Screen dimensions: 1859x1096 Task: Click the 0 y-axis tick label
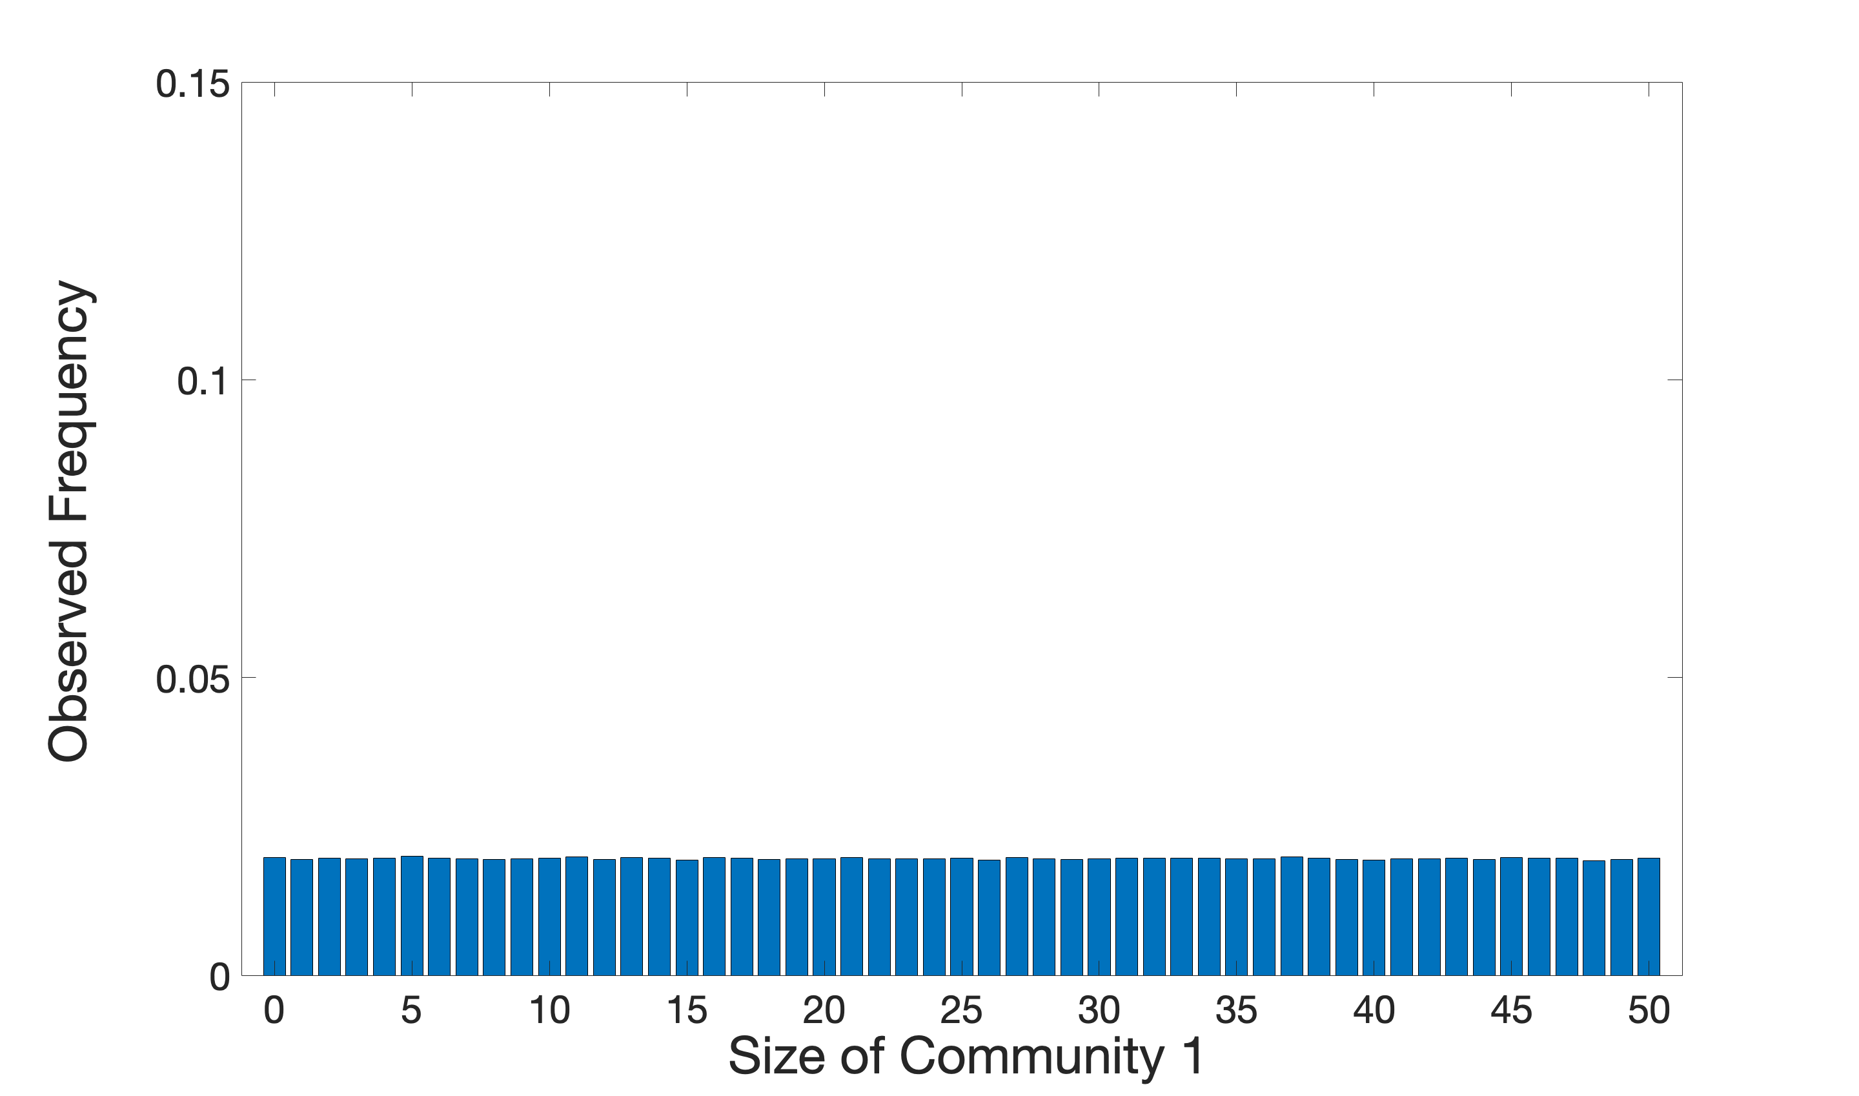click(x=219, y=978)
